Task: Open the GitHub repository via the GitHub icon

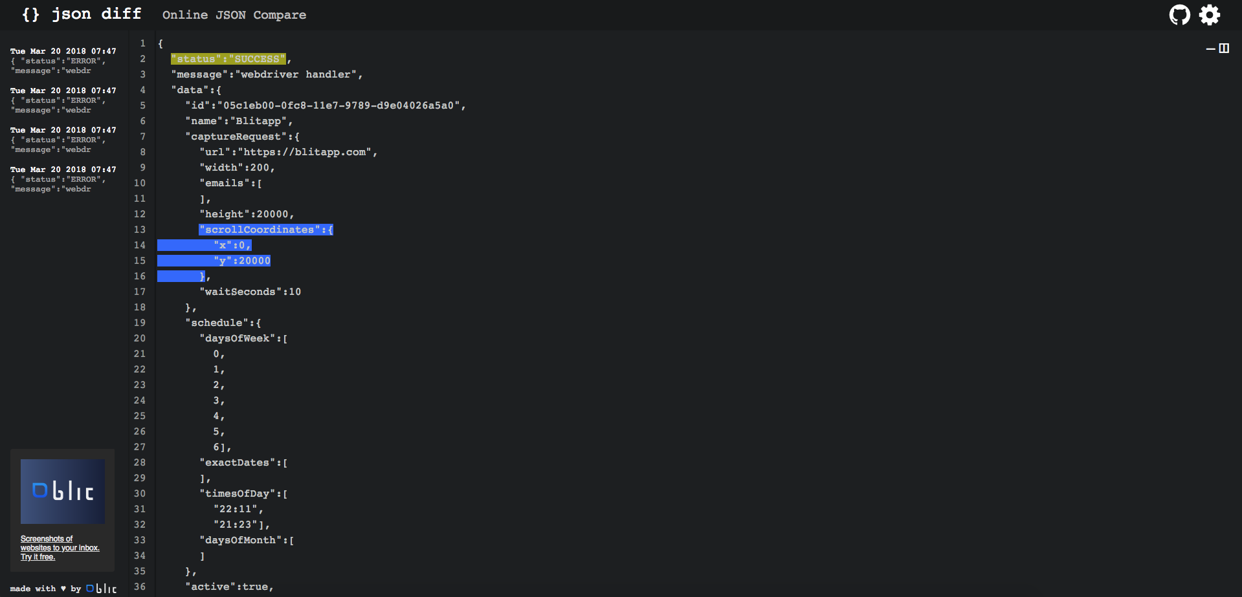Action: 1179,14
